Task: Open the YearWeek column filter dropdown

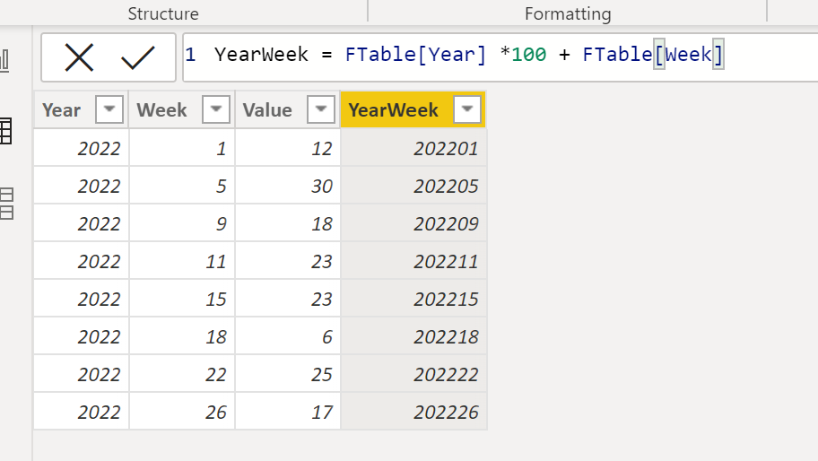Action: 467,109
